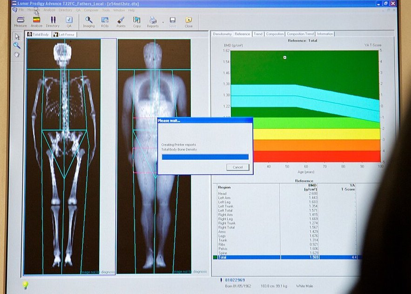Select the Reference tab

click(x=243, y=34)
